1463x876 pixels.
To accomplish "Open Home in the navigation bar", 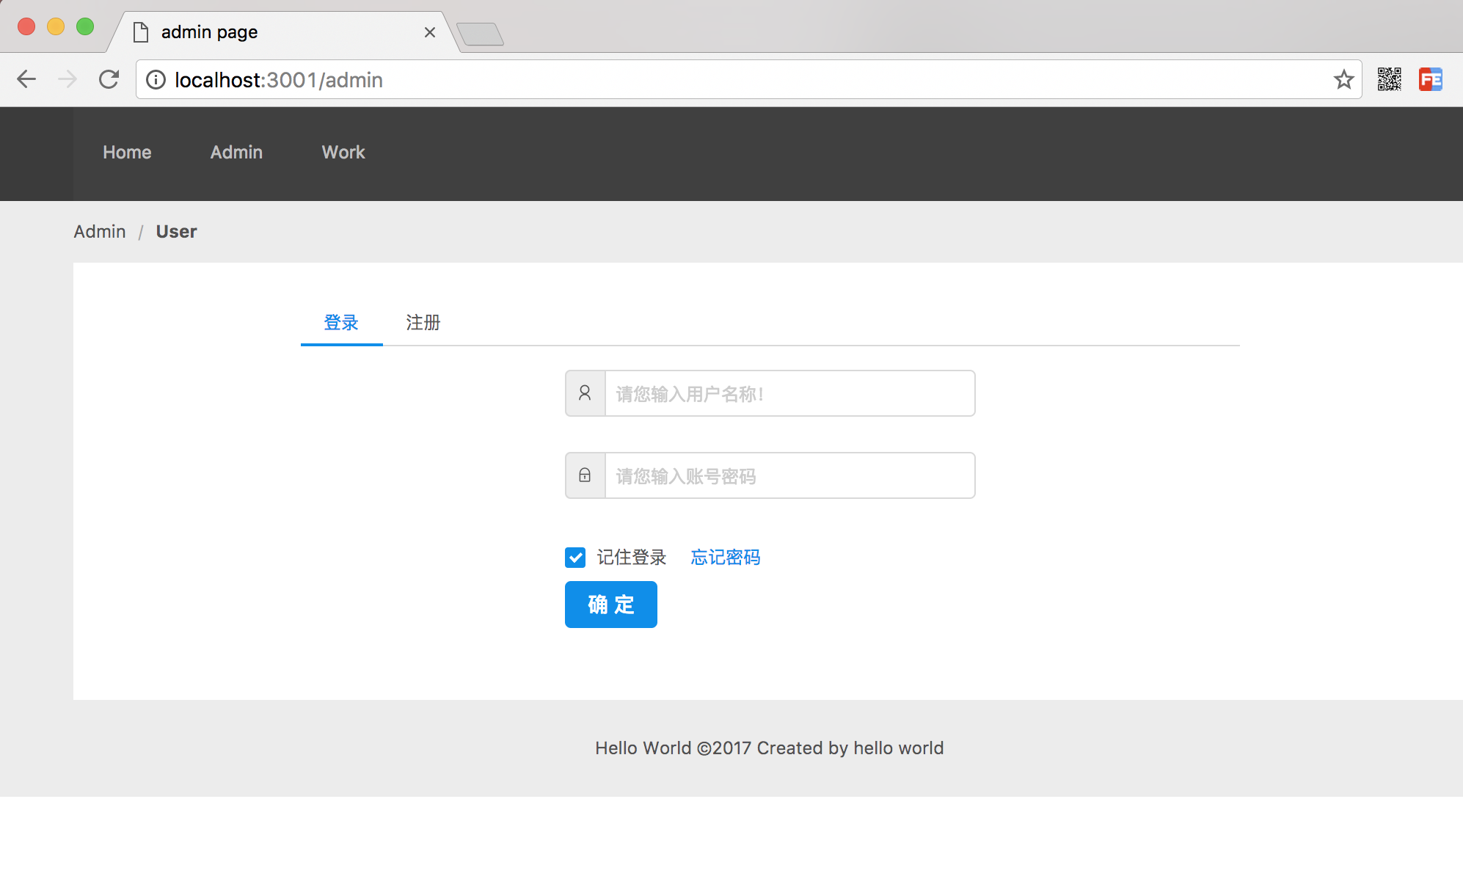I will (127, 153).
